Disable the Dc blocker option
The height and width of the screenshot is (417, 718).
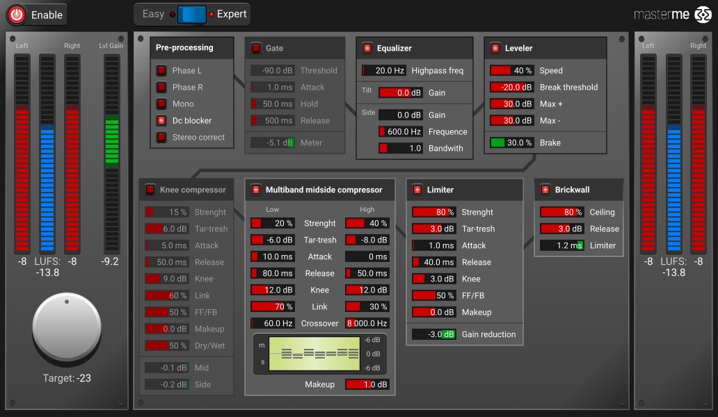click(161, 120)
